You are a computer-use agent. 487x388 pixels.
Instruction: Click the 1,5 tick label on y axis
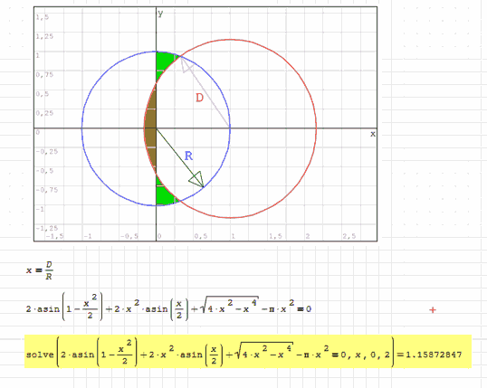click(x=42, y=17)
